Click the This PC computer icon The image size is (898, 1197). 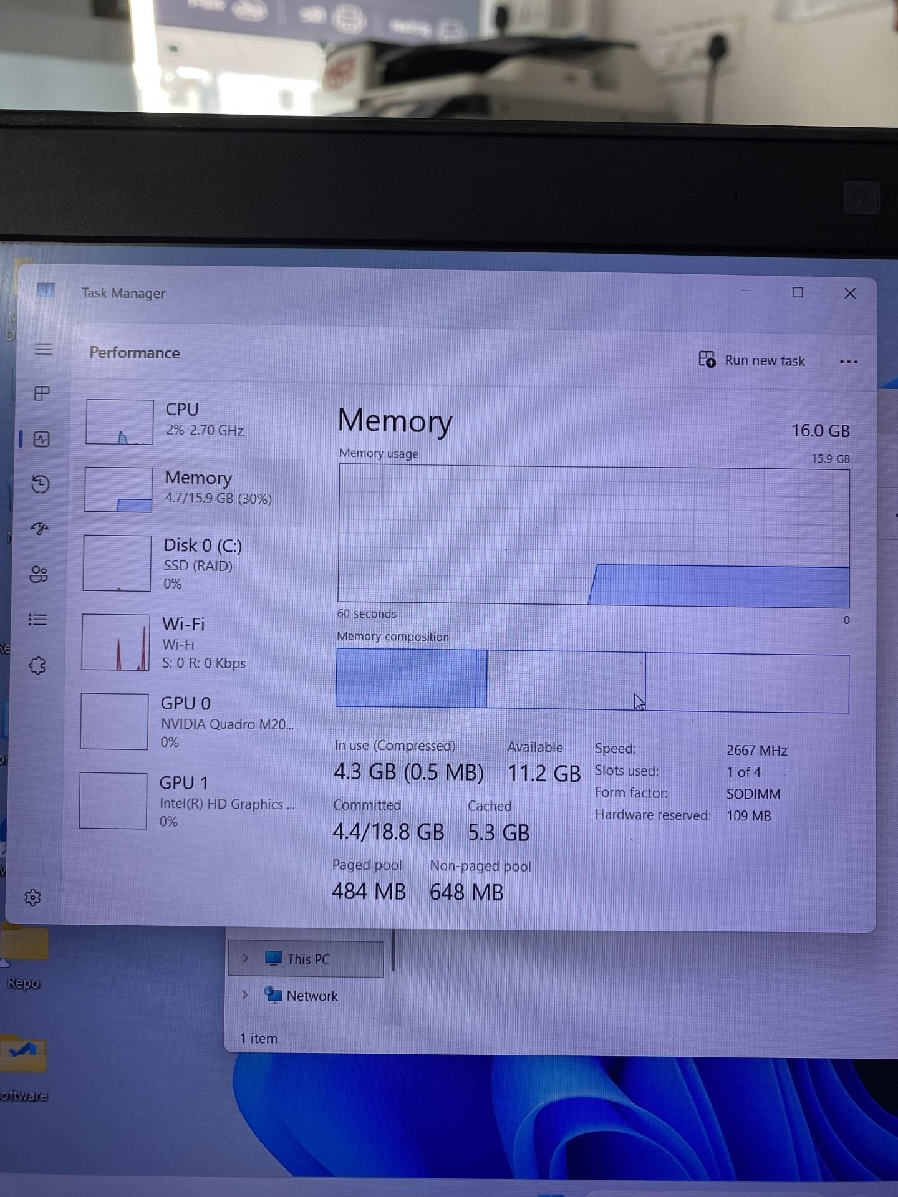pos(273,958)
